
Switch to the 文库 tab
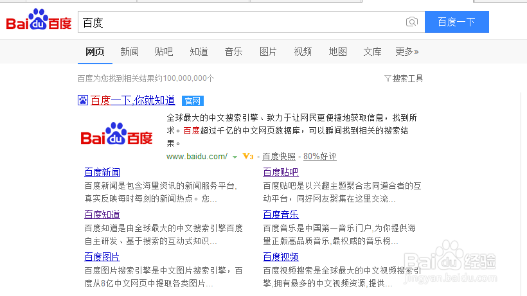coord(372,51)
